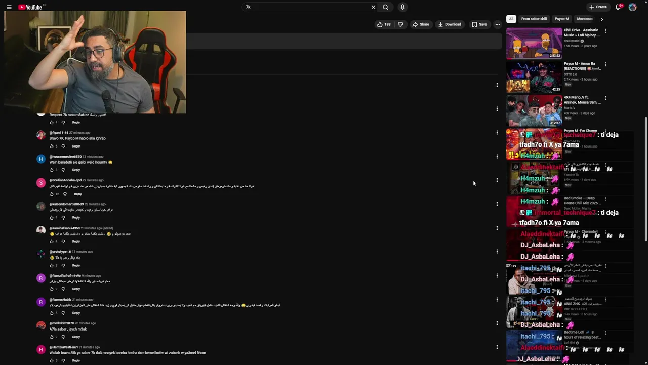Open 4X4 Mario_V video thumbnail

coord(534,110)
